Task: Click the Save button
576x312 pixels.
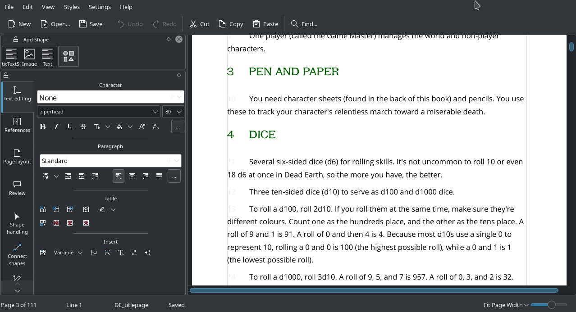Action: [x=91, y=24]
